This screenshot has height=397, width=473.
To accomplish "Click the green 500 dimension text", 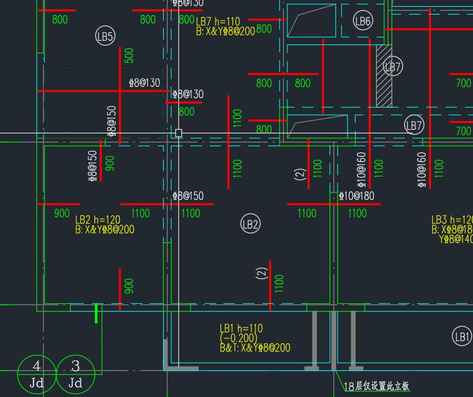I will point(129,55).
